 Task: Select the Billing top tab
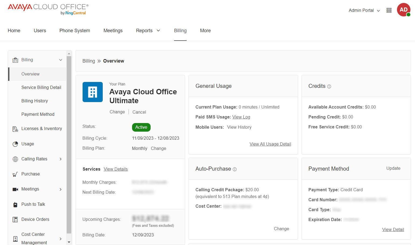[x=180, y=31]
